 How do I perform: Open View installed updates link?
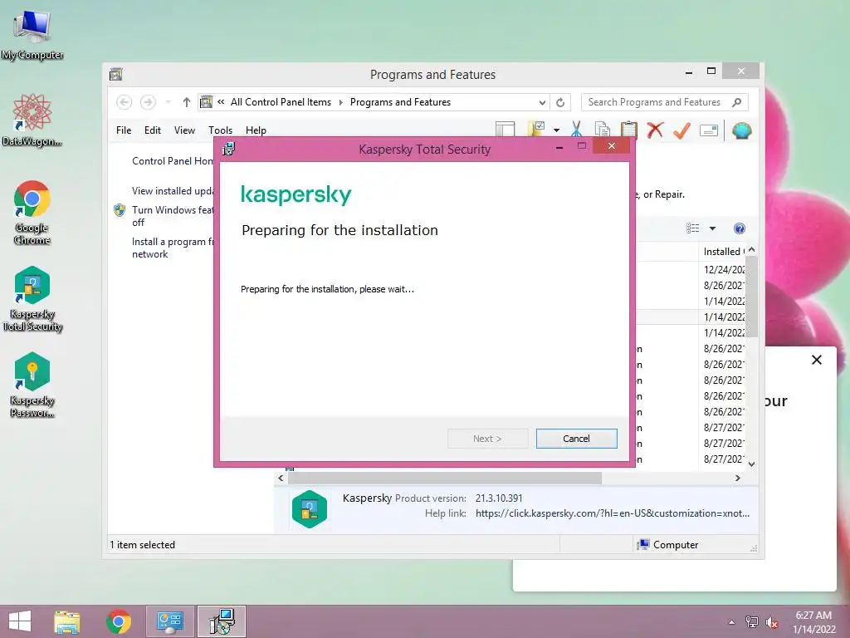pos(173,191)
